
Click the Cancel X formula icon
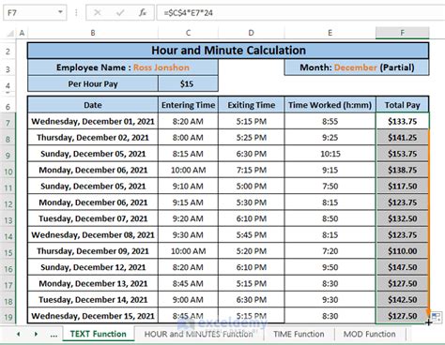98,12
